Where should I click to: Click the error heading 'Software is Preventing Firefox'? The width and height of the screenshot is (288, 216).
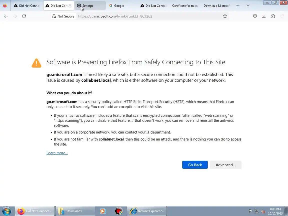tap(136, 62)
